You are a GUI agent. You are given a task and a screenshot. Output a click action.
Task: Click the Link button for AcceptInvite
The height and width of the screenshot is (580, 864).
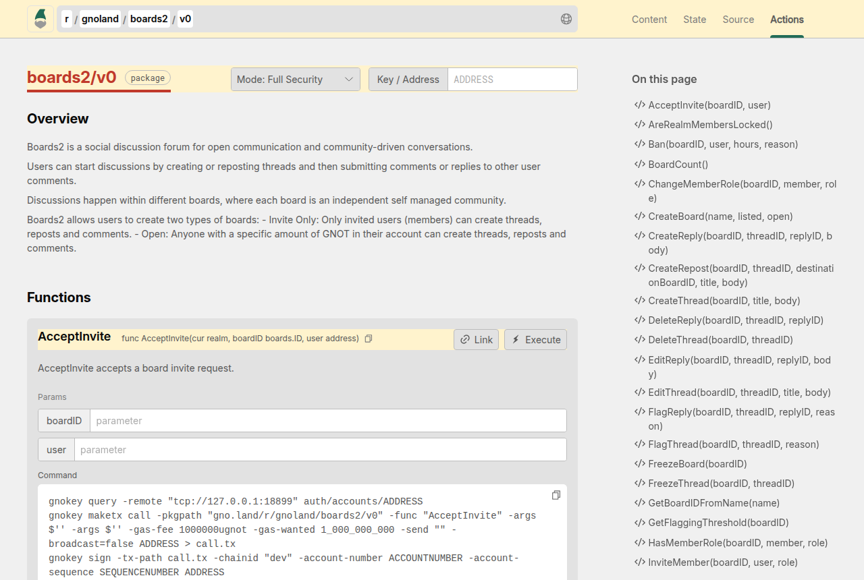[477, 339]
